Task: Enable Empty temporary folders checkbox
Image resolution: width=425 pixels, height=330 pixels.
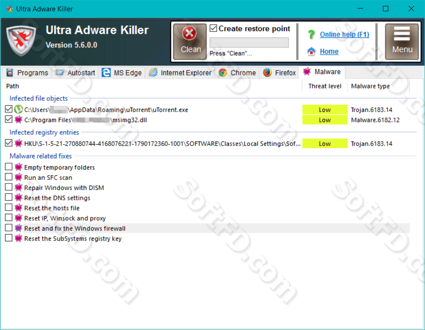Action: pyautogui.click(x=9, y=167)
